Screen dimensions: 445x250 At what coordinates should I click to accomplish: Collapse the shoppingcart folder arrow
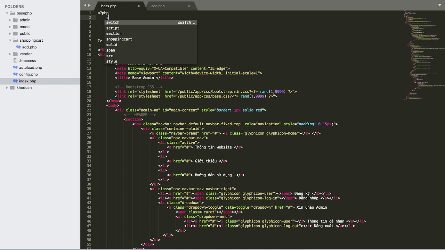[x=10, y=40]
